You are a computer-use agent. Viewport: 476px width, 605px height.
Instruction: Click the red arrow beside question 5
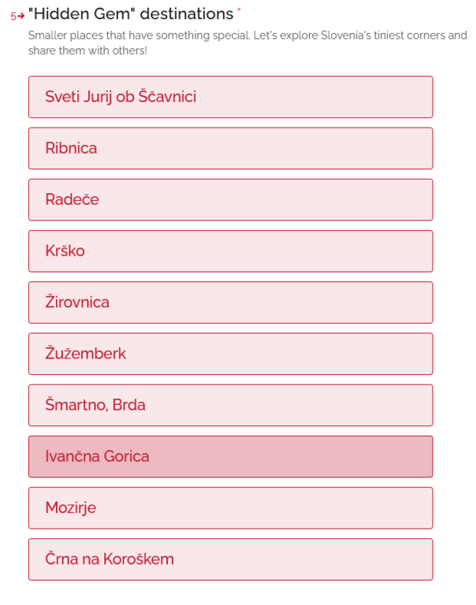point(21,16)
